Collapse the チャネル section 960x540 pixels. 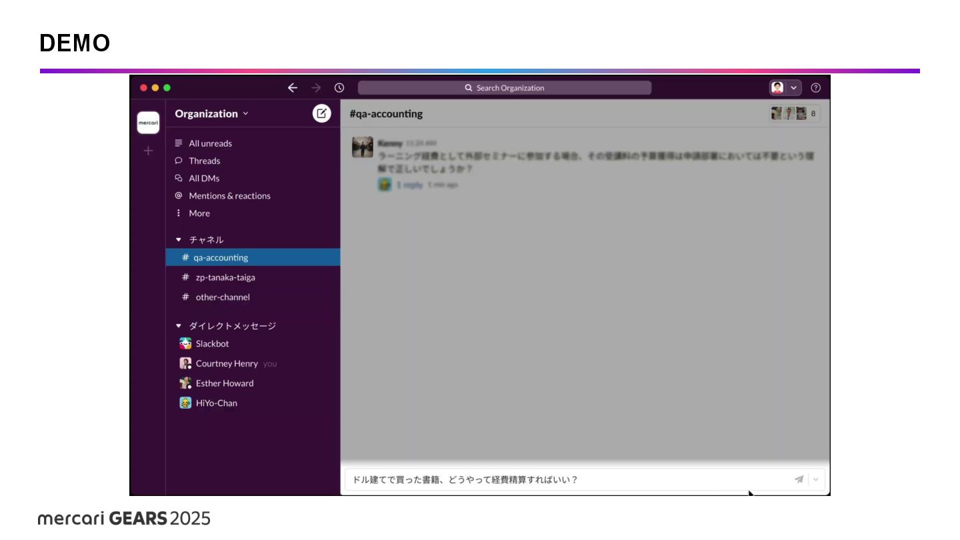point(178,239)
